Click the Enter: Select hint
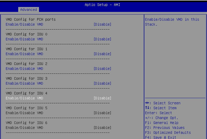 click(158, 113)
